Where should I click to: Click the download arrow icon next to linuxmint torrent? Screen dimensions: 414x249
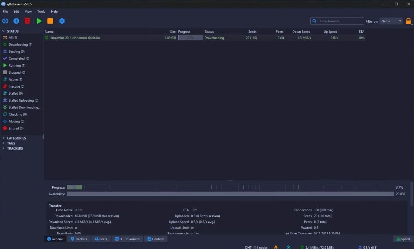tap(47, 38)
